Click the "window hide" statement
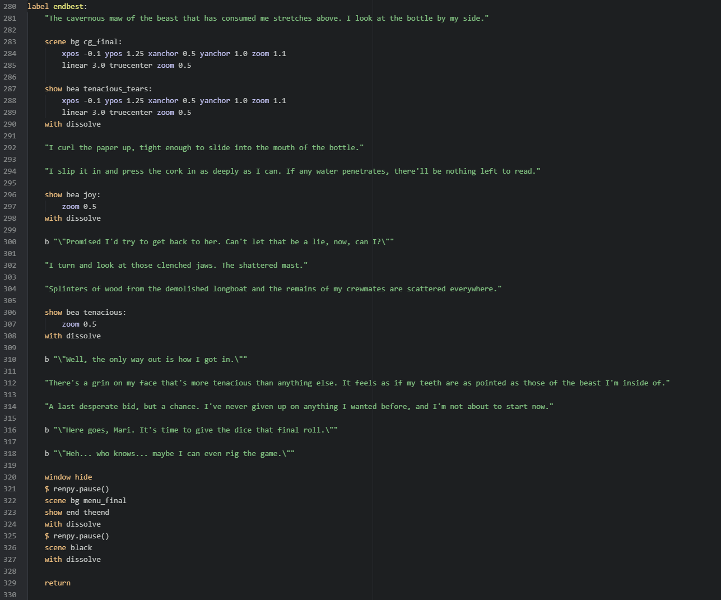Screen dimensions: 721x600 [x=68, y=477]
